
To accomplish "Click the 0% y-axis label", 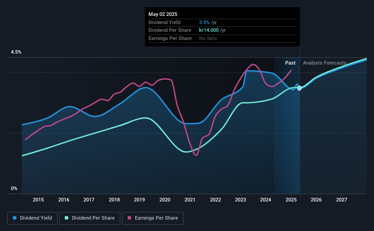I will click(x=14, y=188).
